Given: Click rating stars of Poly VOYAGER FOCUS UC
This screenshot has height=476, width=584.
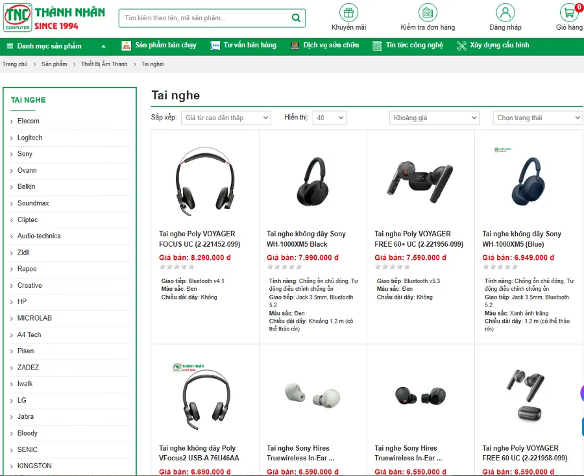Looking at the screenshot, I should (177, 266).
